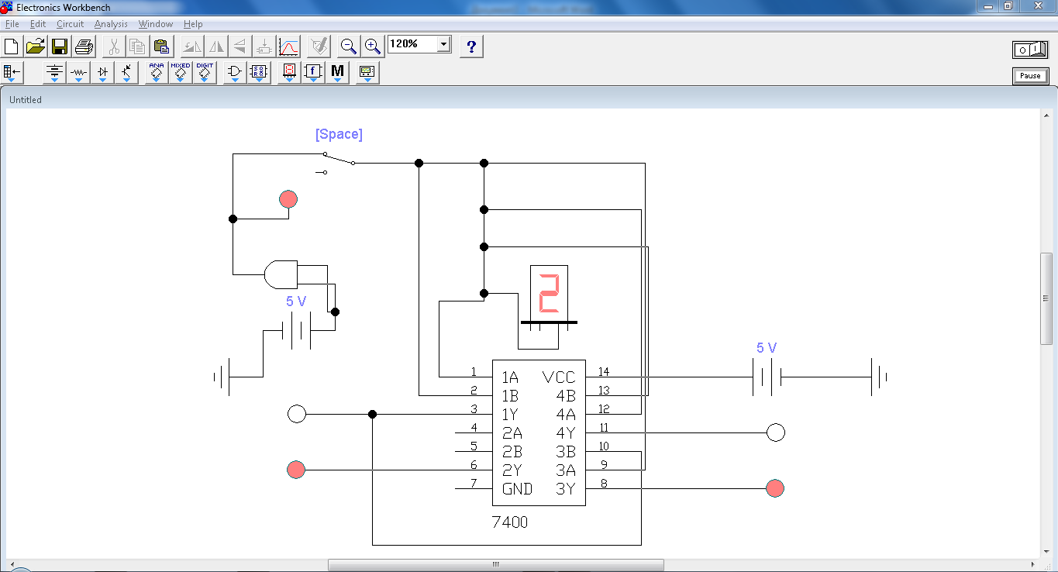
Task: Click the horizontal scrollbar thumb
Action: pyautogui.click(x=495, y=564)
